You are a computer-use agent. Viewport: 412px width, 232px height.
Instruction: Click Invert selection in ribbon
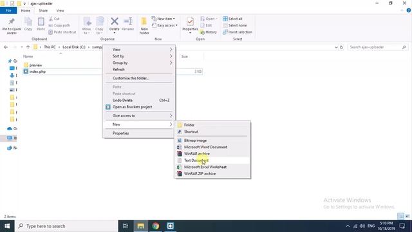[x=238, y=32]
